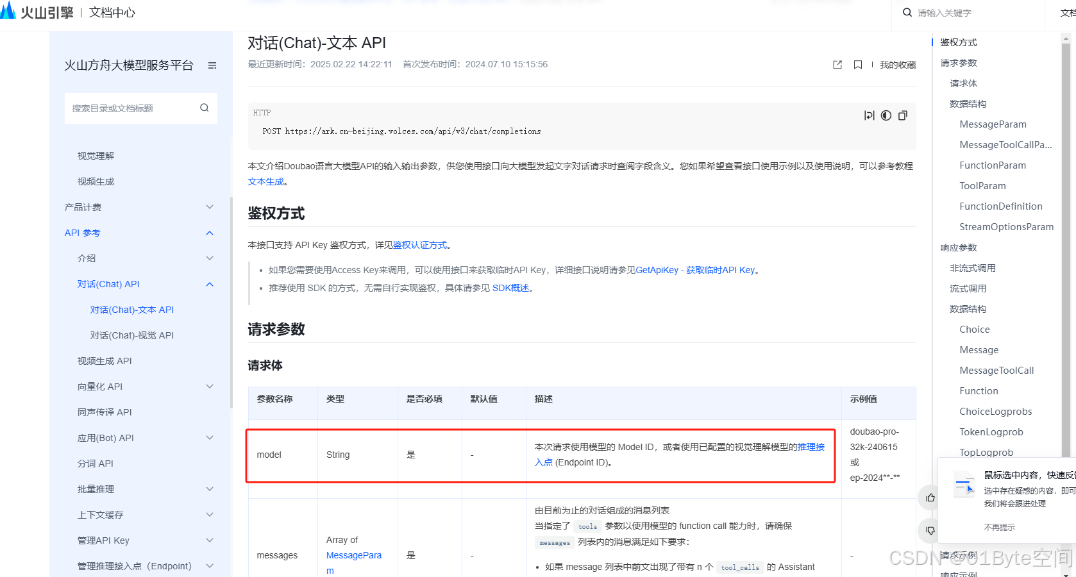The height and width of the screenshot is (577, 1076).
Task: Select 对话(Chat)-文本 API sidebar item
Action: pyautogui.click(x=132, y=310)
